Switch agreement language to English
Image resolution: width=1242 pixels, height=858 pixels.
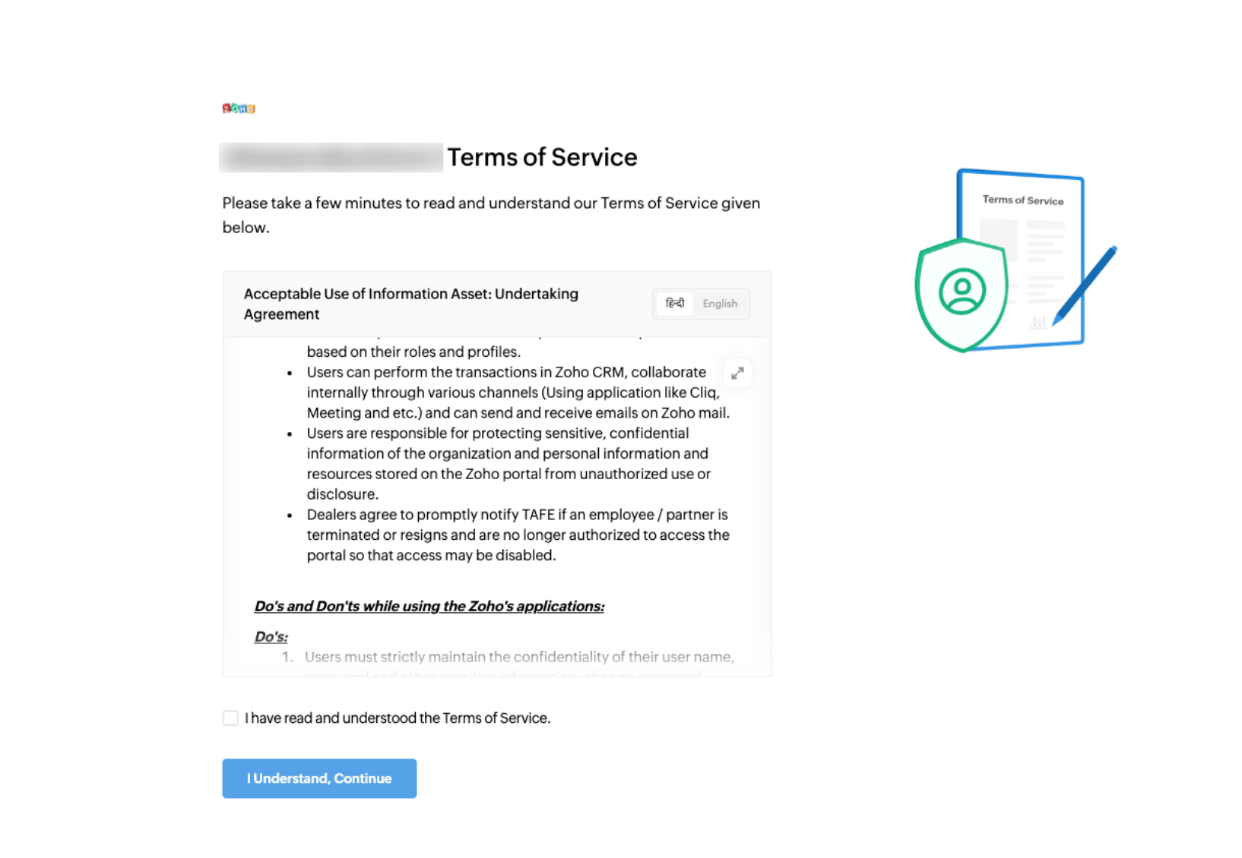720,304
